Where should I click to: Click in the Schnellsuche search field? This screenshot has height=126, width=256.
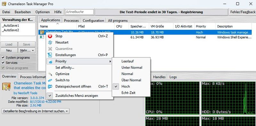(x=79, y=12)
